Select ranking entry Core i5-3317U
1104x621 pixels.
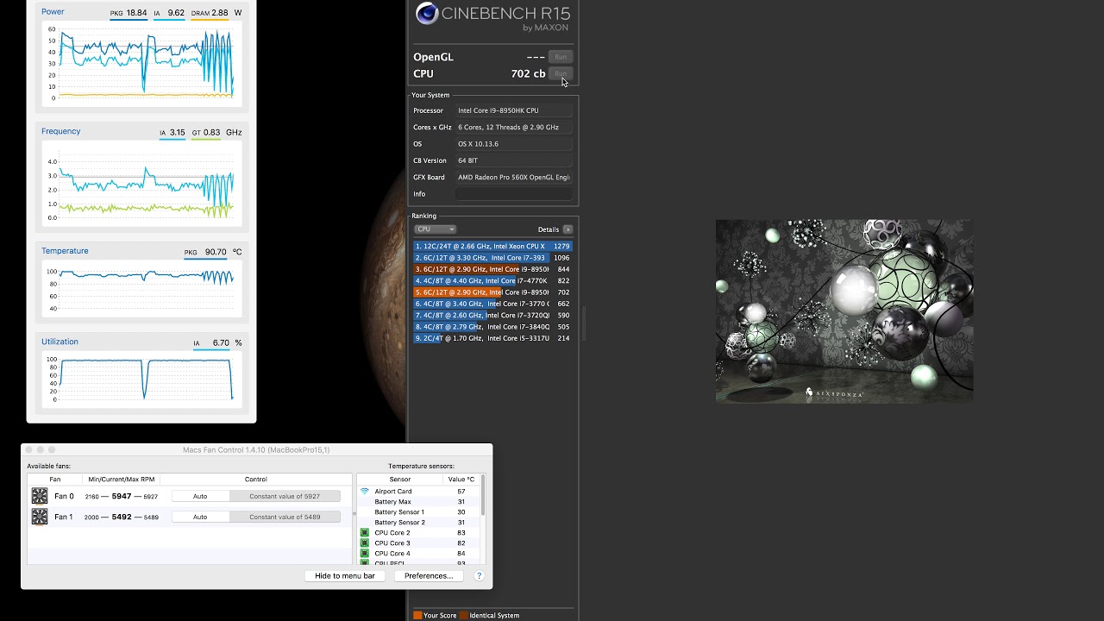coord(492,338)
